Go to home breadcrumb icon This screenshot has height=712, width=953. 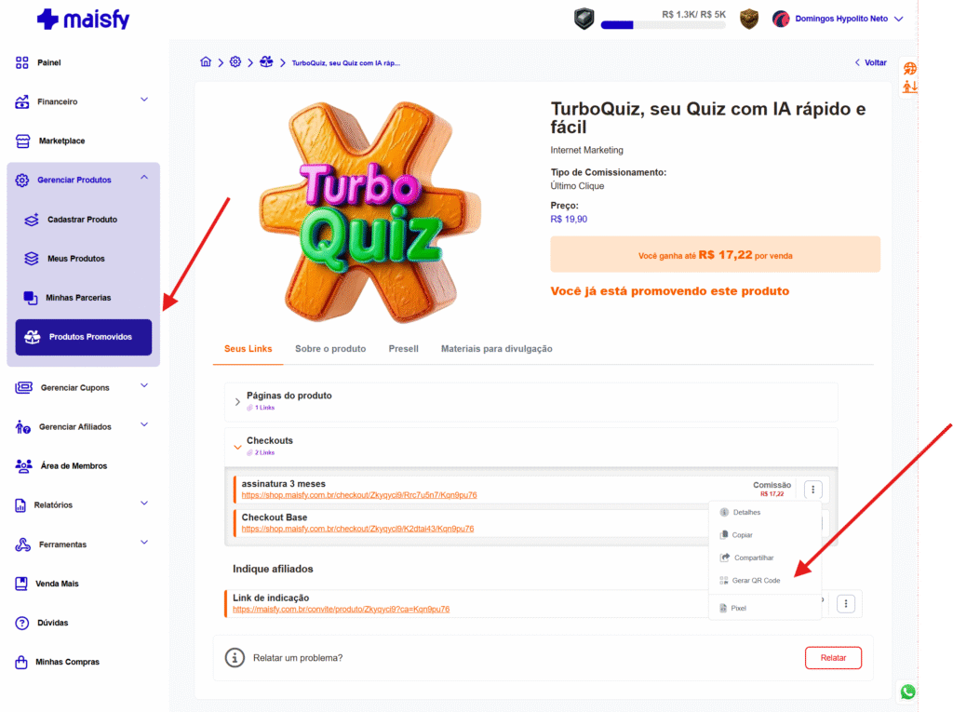click(206, 62)
